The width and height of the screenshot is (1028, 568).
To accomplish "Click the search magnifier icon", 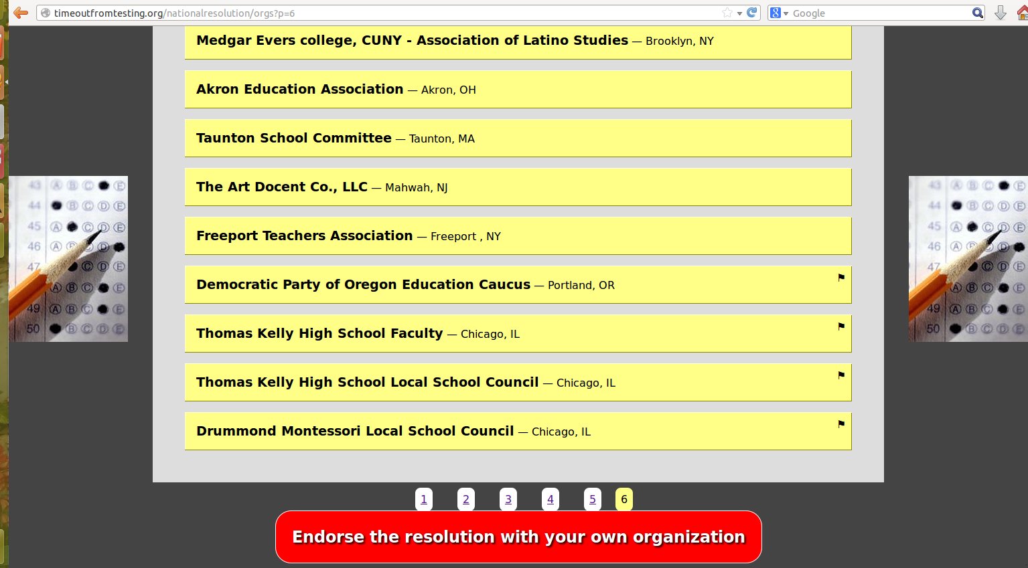I will [978, 13].
